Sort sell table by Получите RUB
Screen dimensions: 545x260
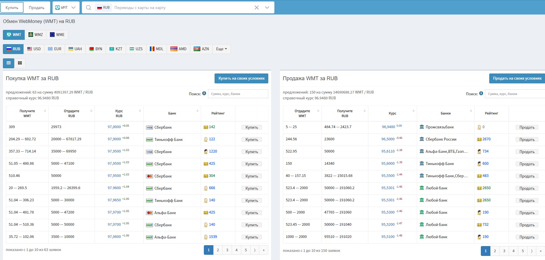(345, 113)
